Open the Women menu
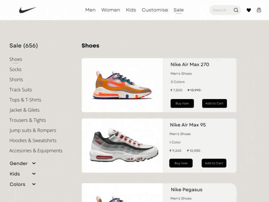This screenshot has width=269, height=202. (x=111, y=10)
